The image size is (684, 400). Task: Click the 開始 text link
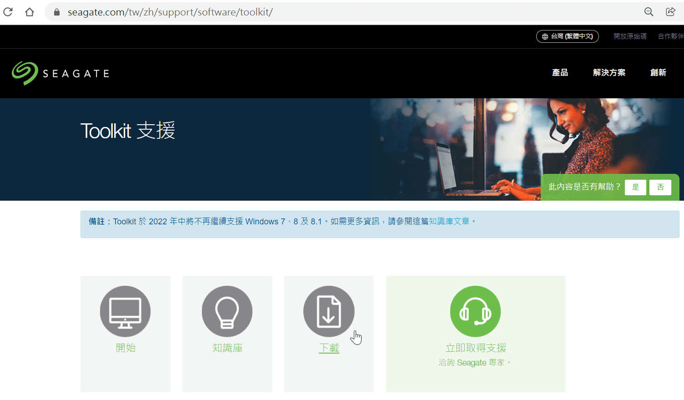pyautogui.click(x=126, y=348)
